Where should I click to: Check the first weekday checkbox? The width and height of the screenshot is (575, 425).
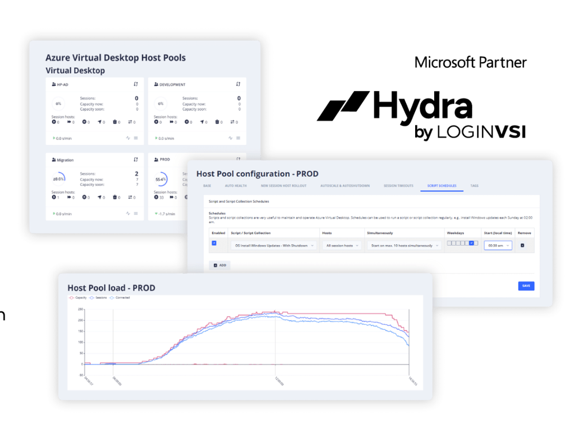[x=449, y=243]
